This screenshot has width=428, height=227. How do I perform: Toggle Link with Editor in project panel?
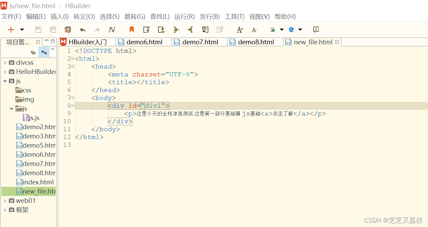click(44, 52)
